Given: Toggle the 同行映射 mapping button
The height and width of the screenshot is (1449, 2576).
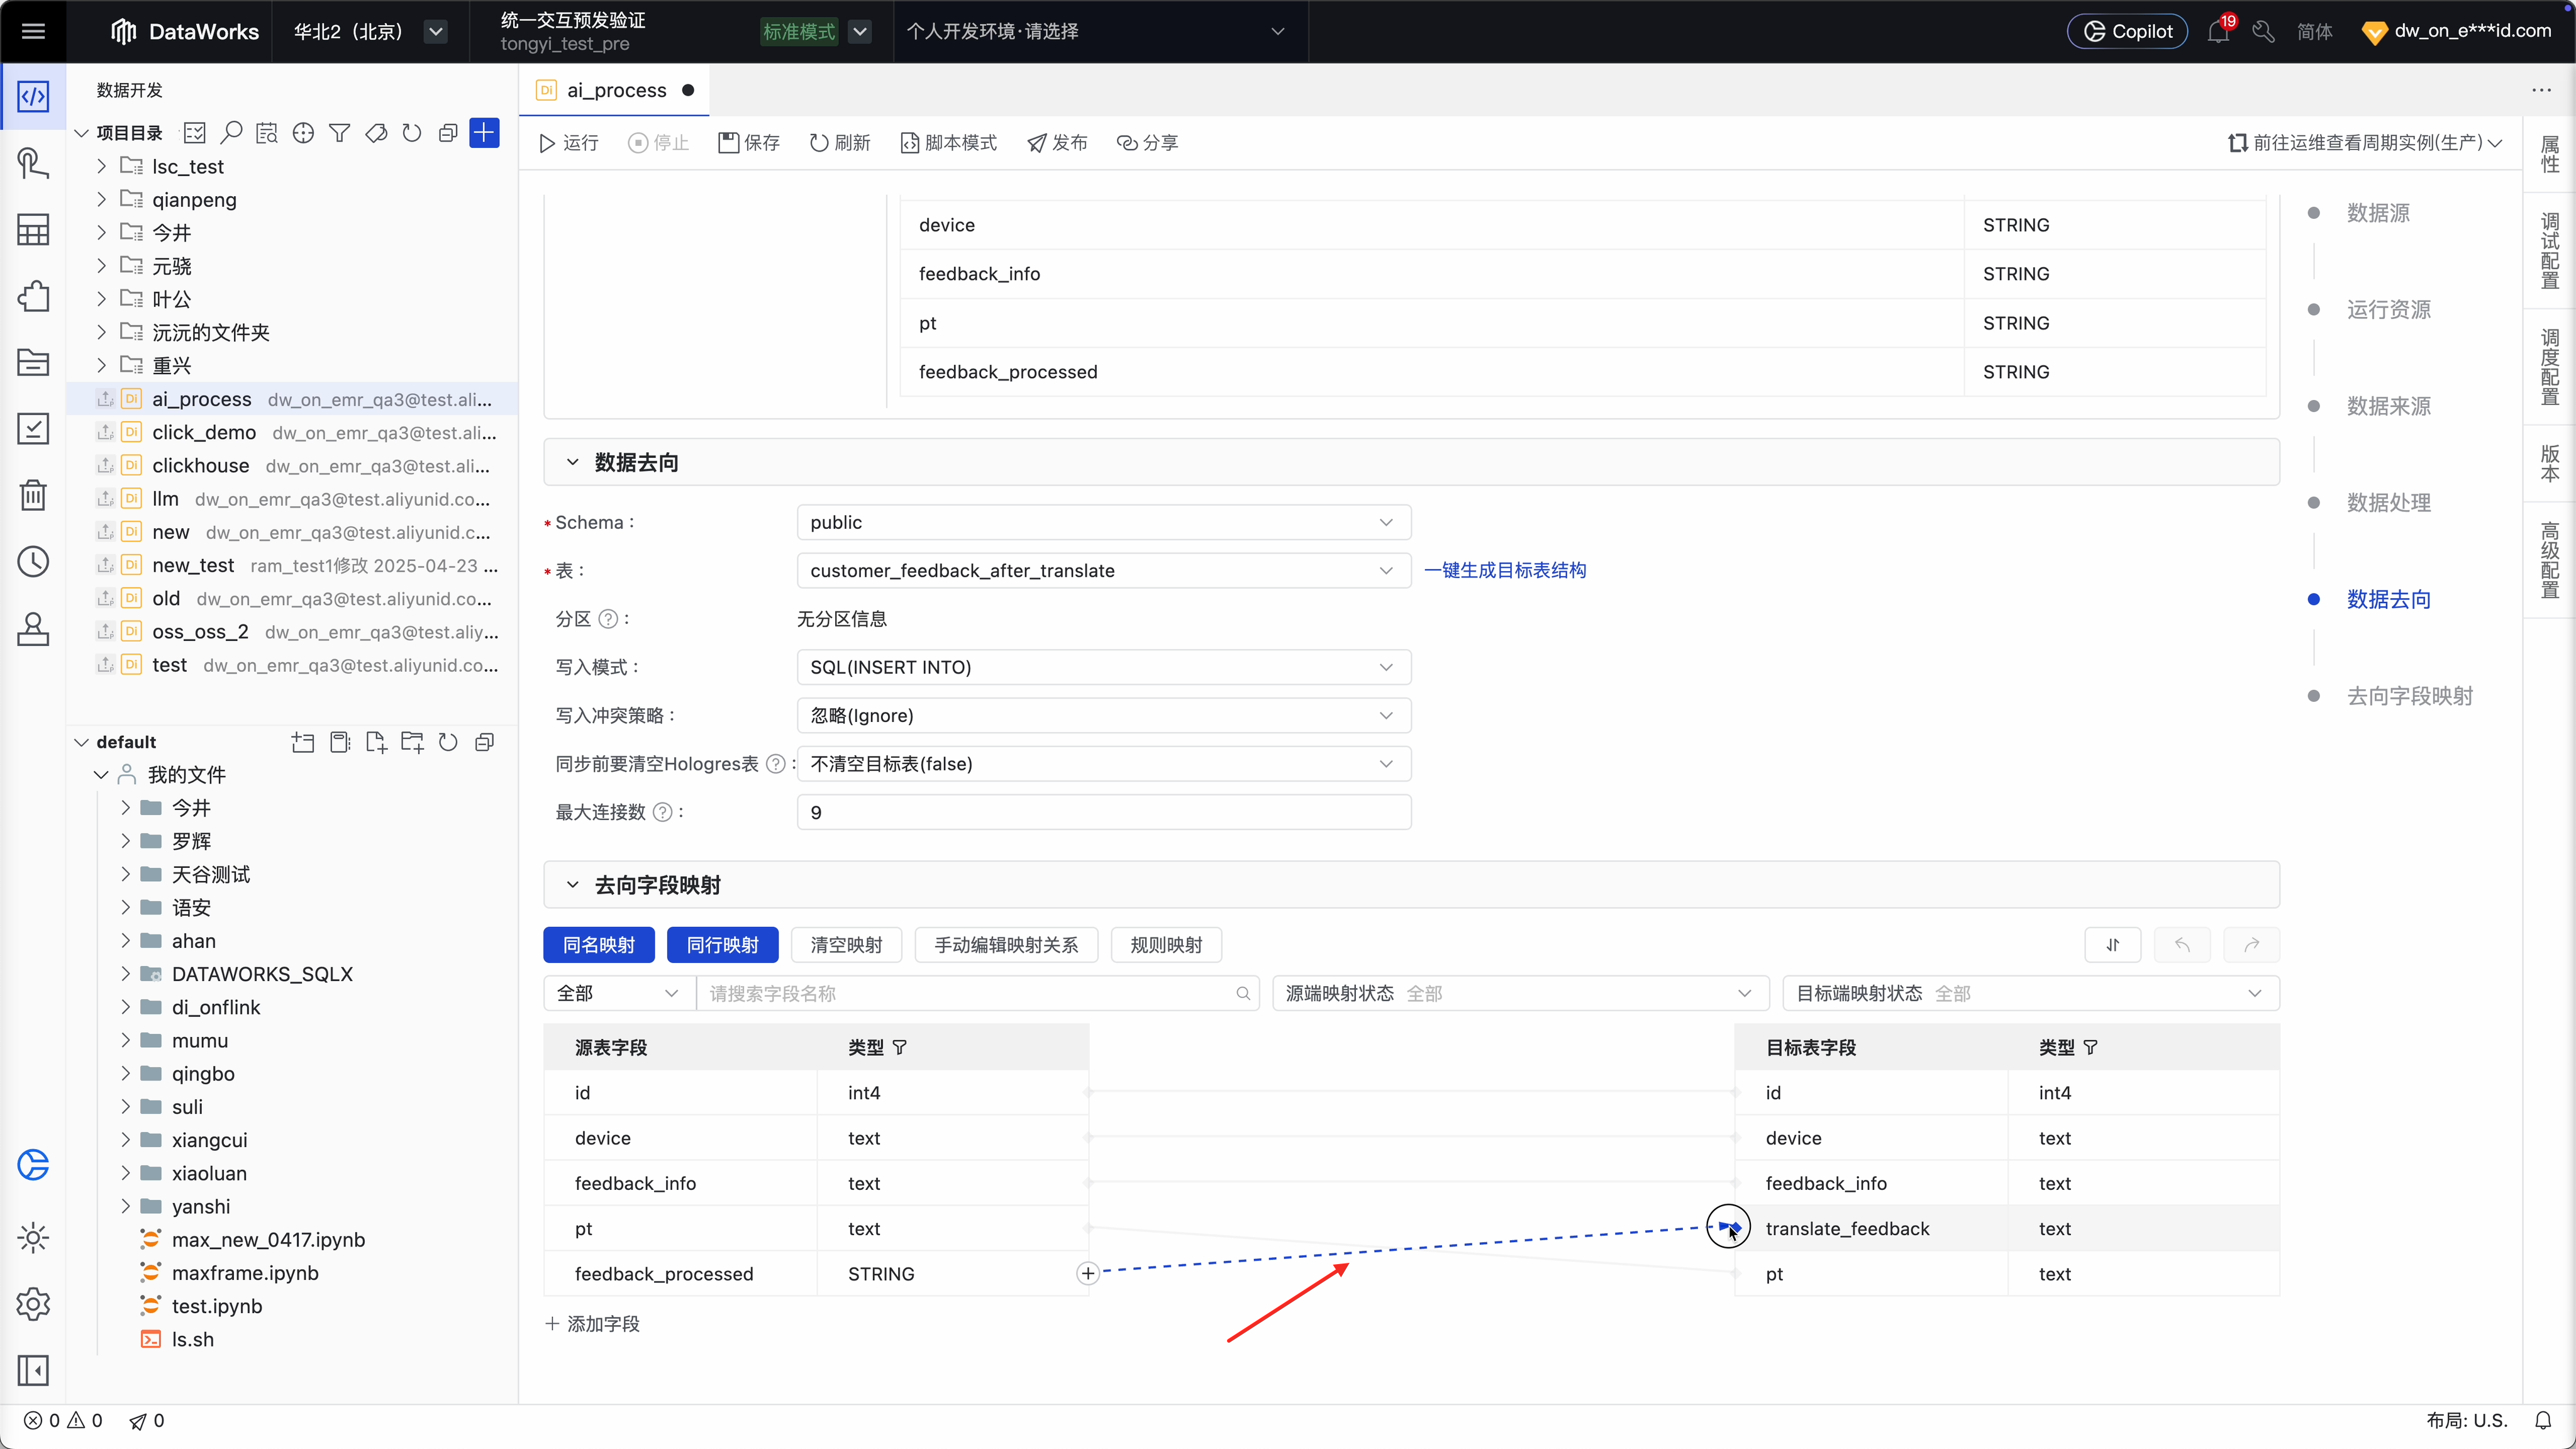Looking at the screenshot, I should [722, 945].
